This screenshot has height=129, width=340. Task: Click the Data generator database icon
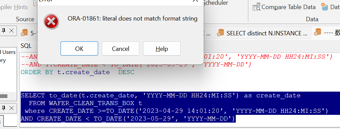pos(325,7)
